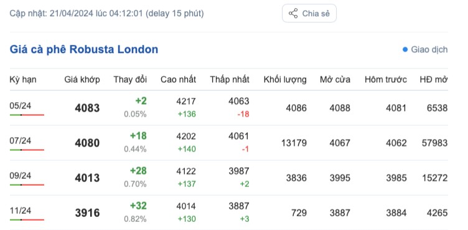Click the Cao nhất column header
The height and width of the screenshot is (230, 468).
[178, 80]
